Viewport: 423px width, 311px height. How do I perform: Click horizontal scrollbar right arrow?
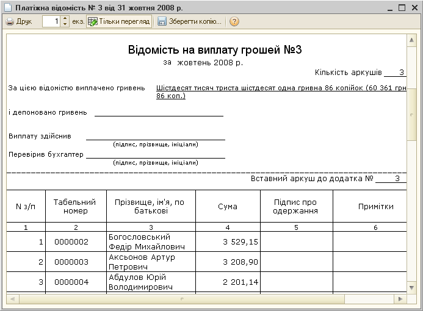[x=400, y=299]
